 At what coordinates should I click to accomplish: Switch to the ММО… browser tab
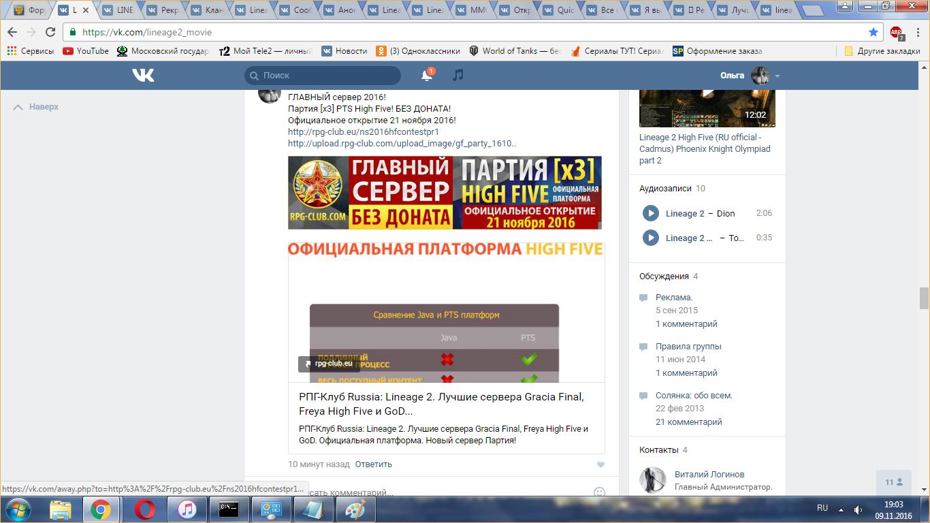coord(471,10)
